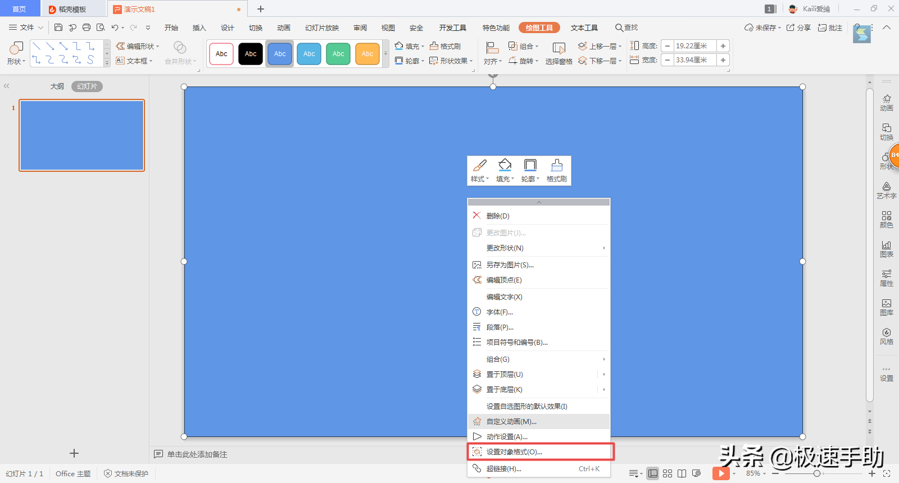Click the text box (文本框) tool
Viewport: 899px width, 483px height.
click(134, 61)
